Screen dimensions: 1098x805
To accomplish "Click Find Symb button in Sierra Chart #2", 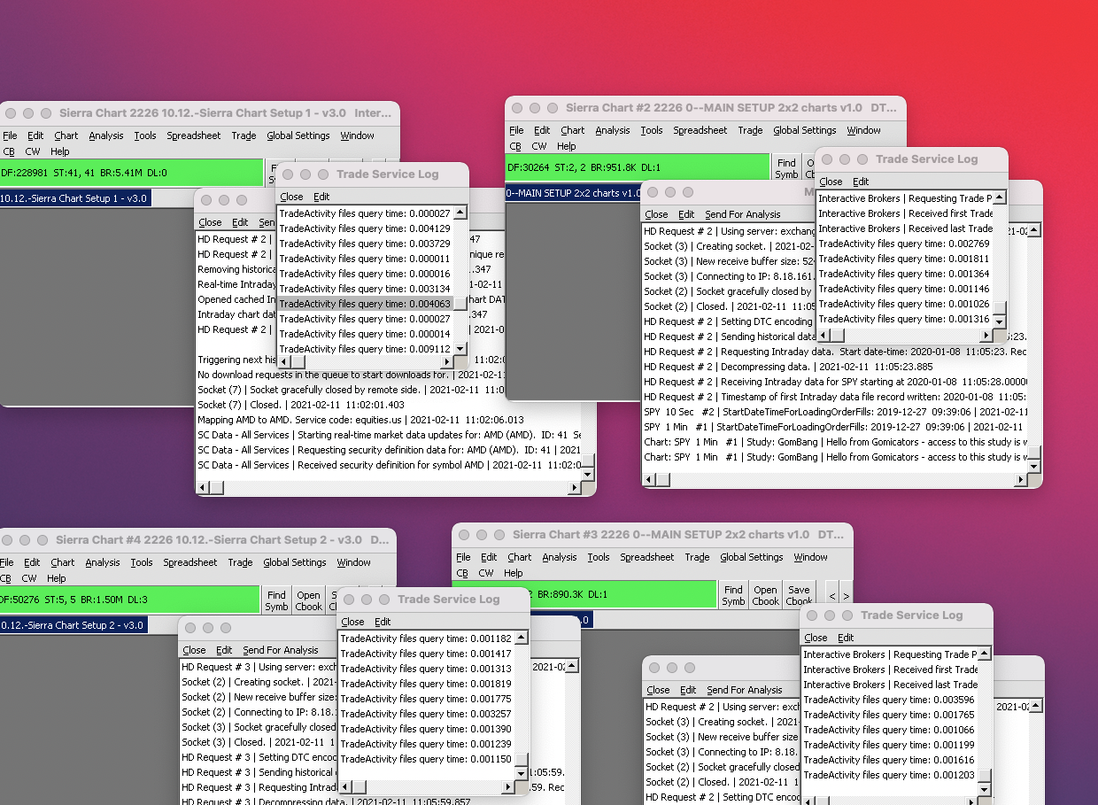I will tap(786, 168).
